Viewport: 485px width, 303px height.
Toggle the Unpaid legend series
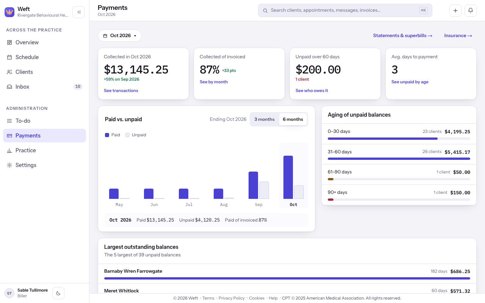[136, 135]
